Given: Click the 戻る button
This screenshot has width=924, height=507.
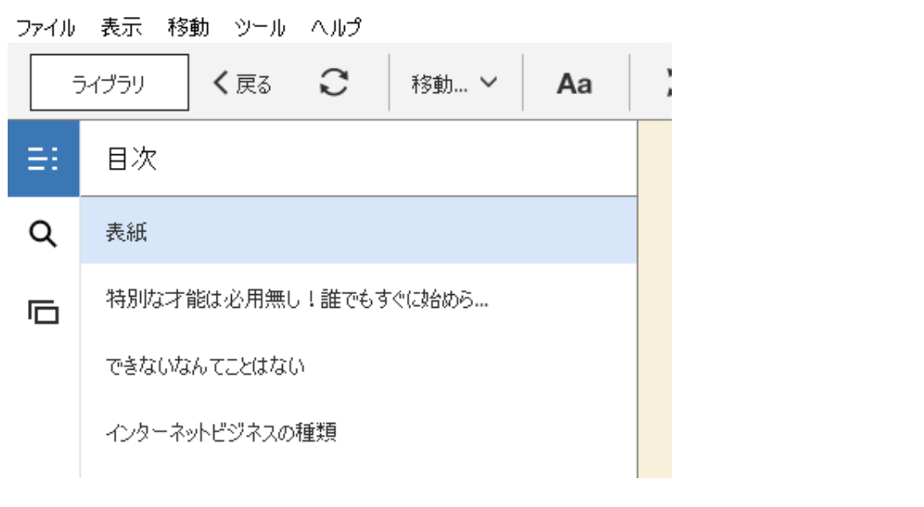Looking at the screenshot, I should (242, 84).
